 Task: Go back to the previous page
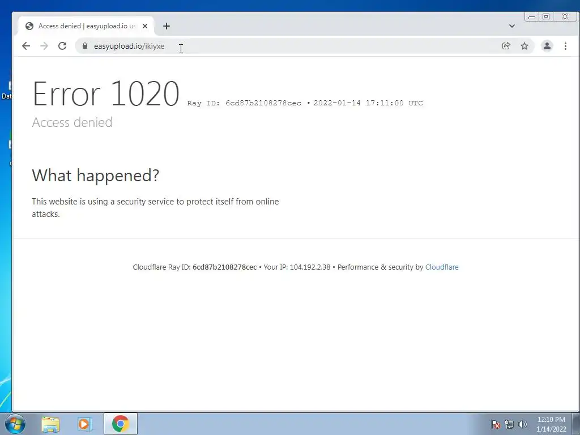[26, 46]
